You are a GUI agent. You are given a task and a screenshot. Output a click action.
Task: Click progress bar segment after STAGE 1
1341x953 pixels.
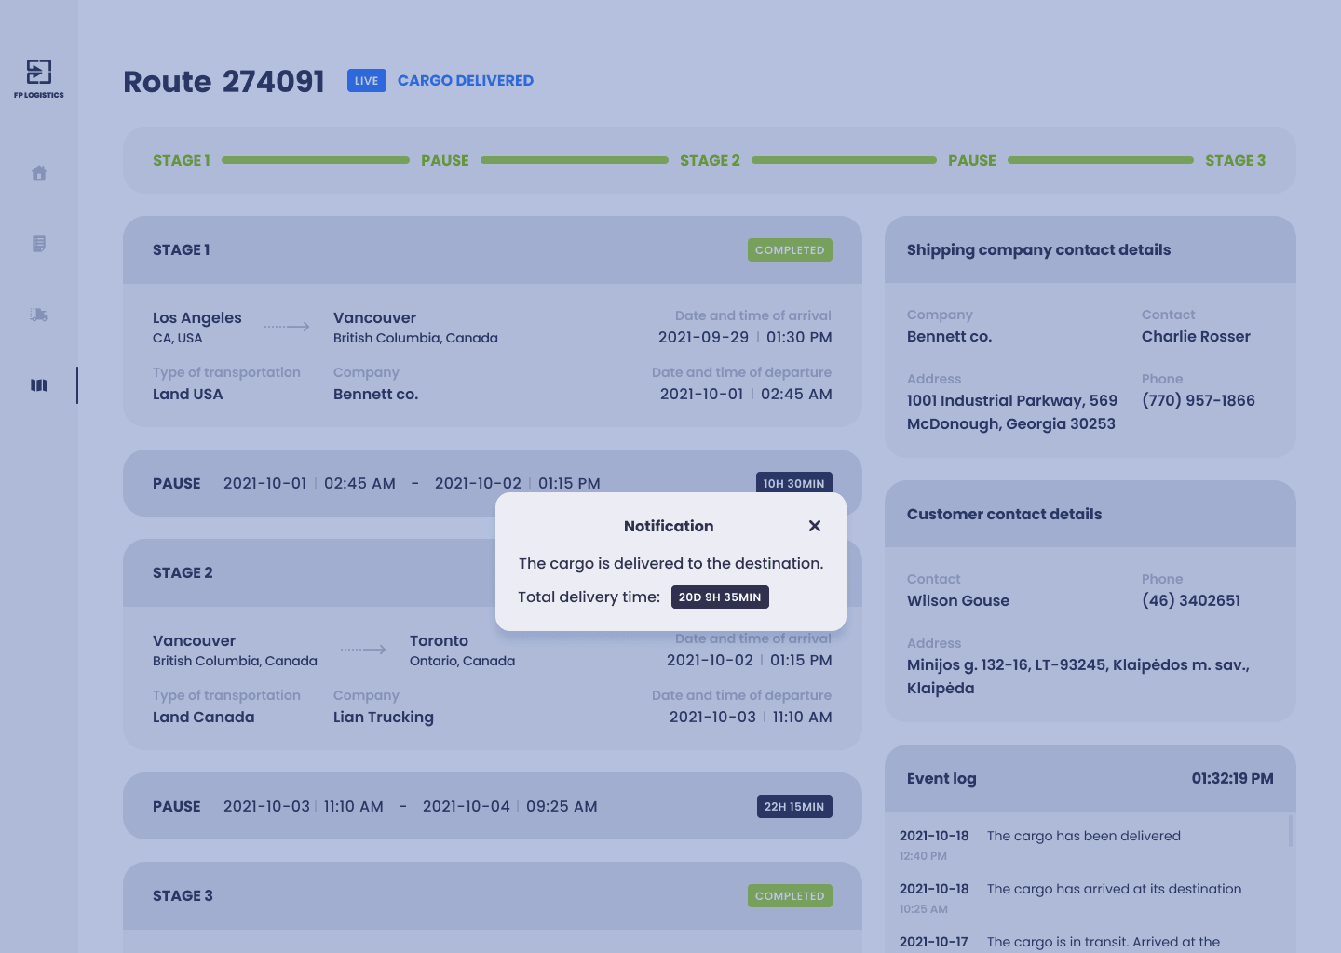316,160
